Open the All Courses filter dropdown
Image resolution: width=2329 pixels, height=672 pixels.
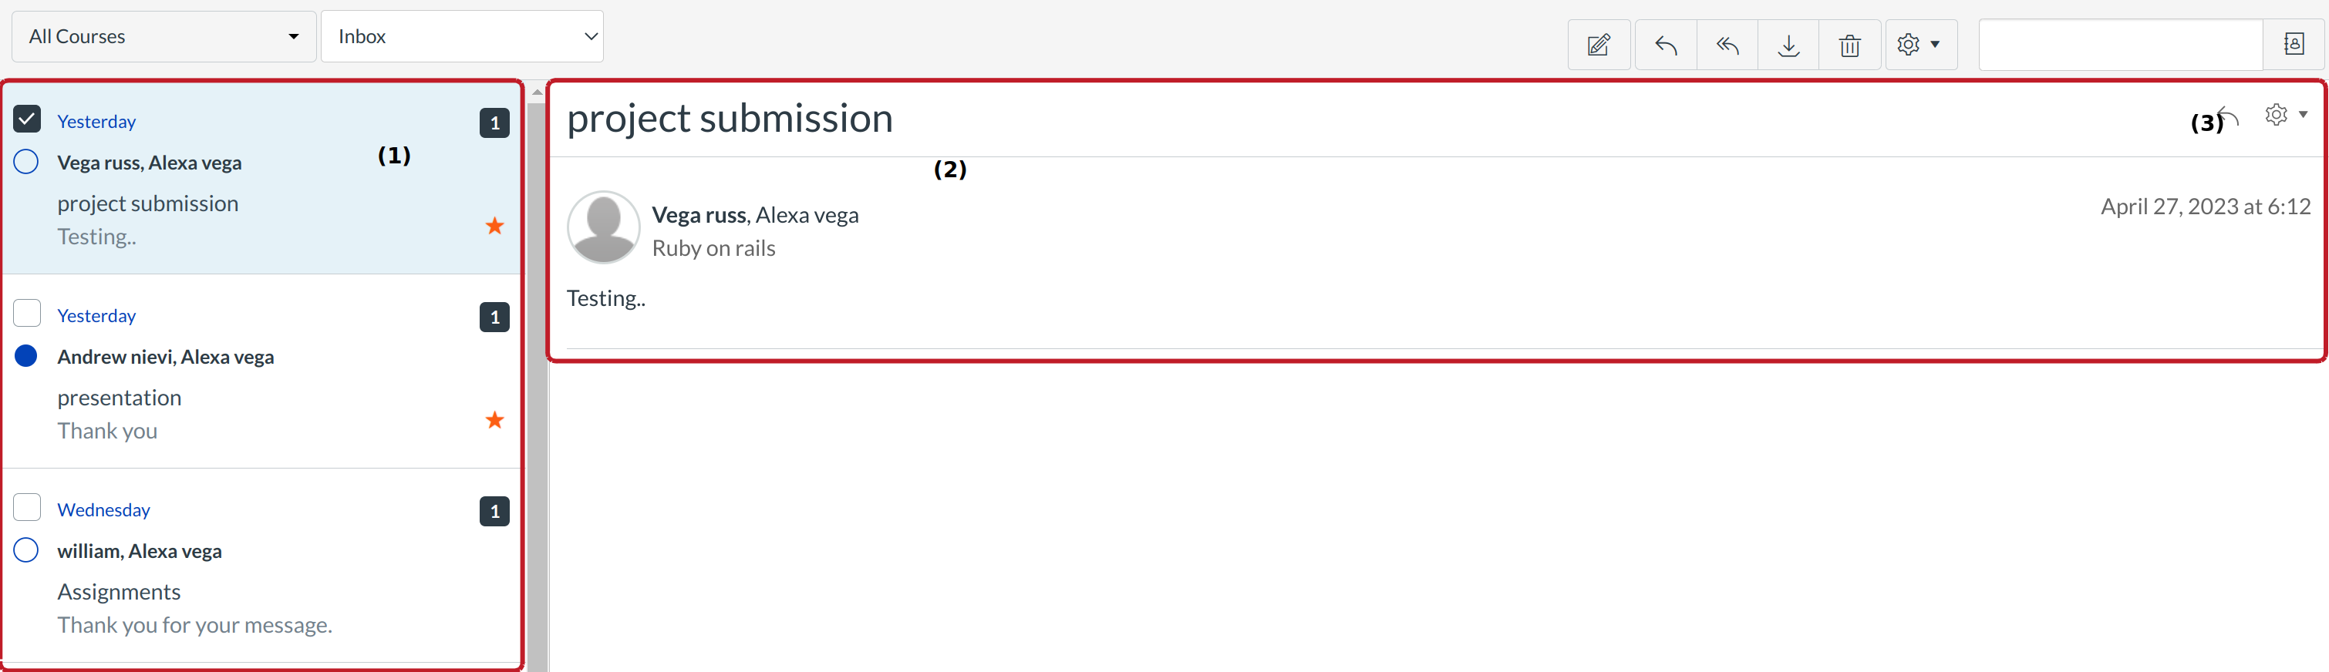(x=163, y=37)
